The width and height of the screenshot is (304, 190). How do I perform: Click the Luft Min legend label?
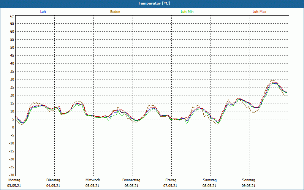point(187,12)
